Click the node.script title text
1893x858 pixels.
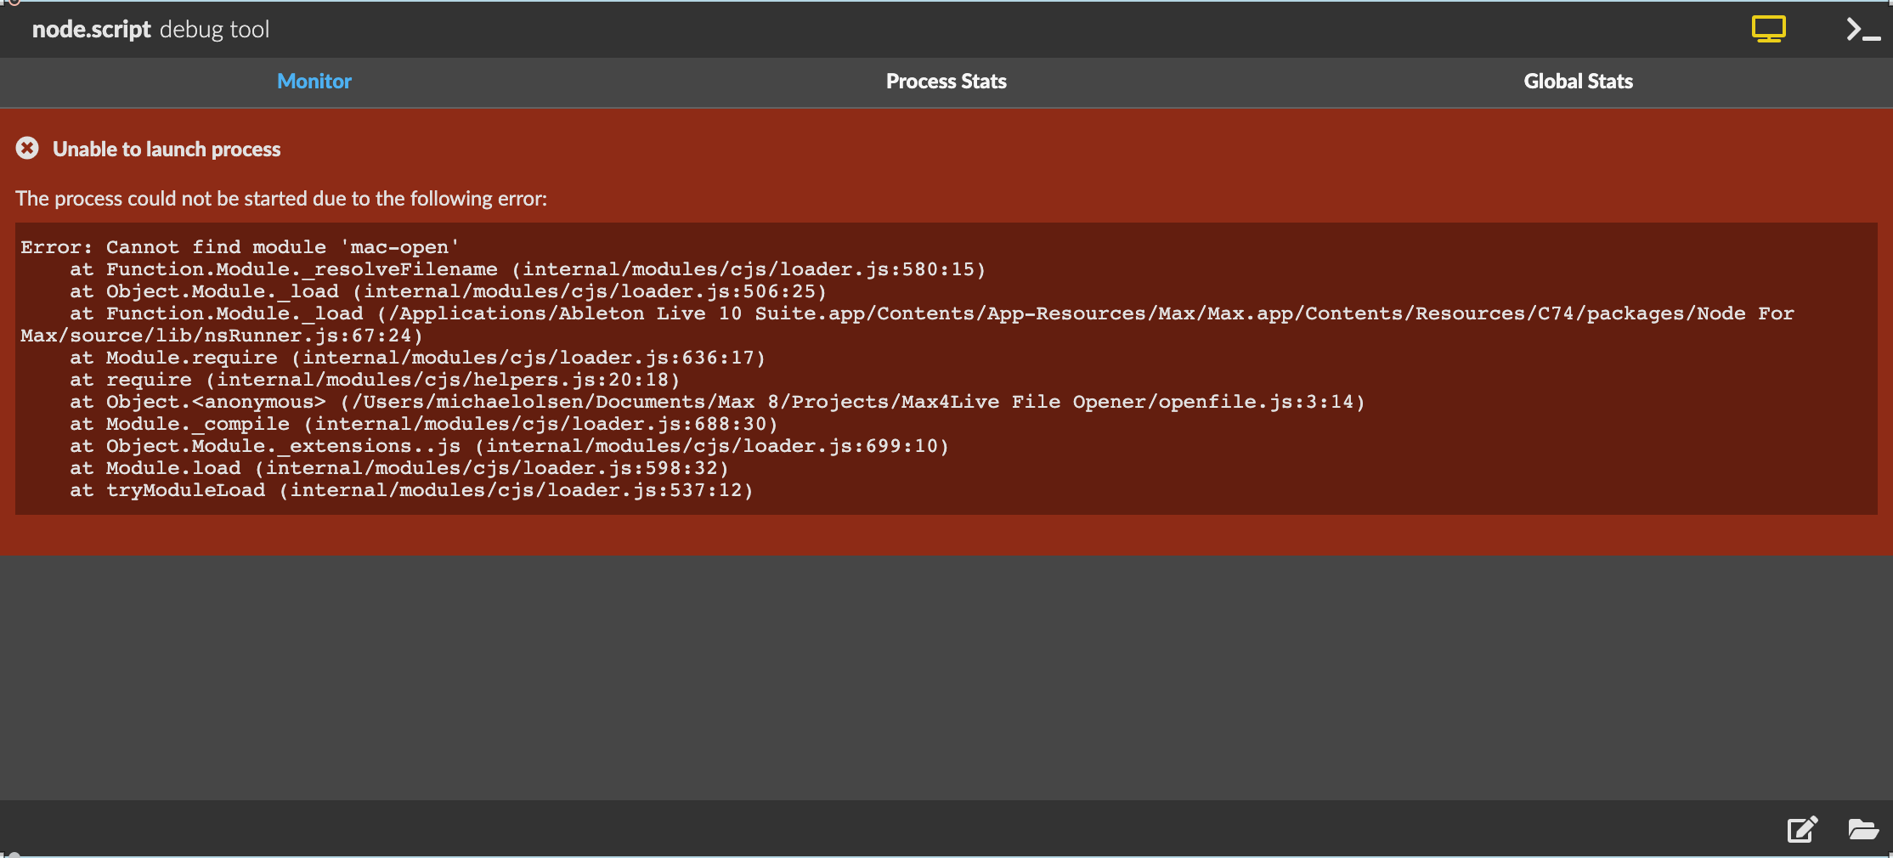(x=91, y=30)
